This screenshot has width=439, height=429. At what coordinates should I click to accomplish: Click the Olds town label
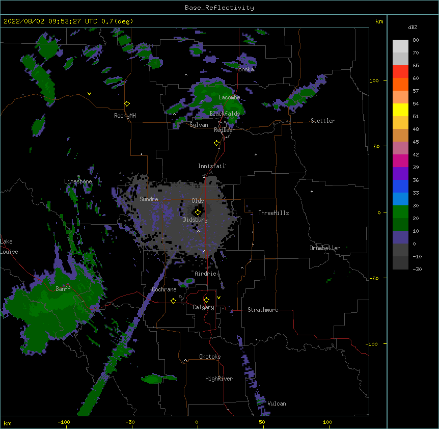pyautogui.click(x=198, y=201)
